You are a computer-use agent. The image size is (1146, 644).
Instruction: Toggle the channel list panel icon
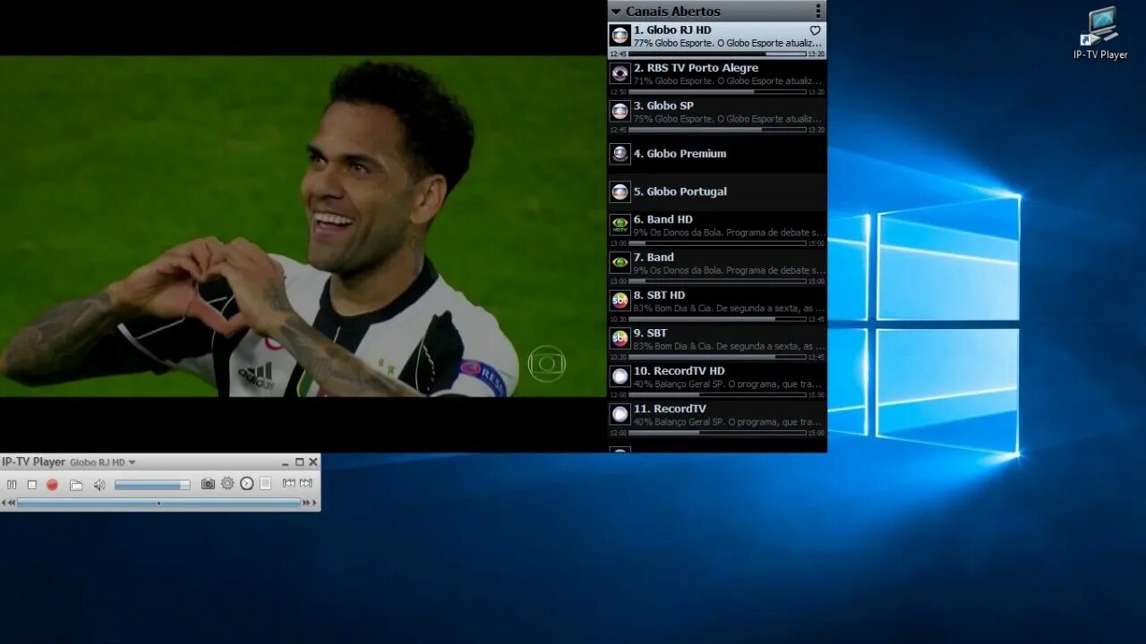(265, 484)
